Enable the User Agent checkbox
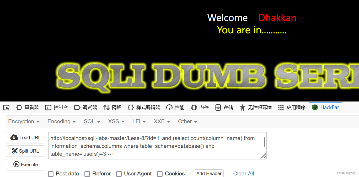Image resolution: width=359 pixels, height=177 pixels. coord(119,174)
